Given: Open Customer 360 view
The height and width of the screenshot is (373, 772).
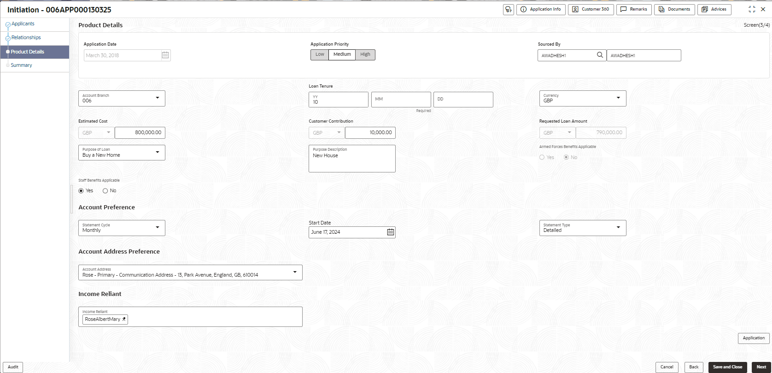Looking at the screenshot, I should coord(591,10).
